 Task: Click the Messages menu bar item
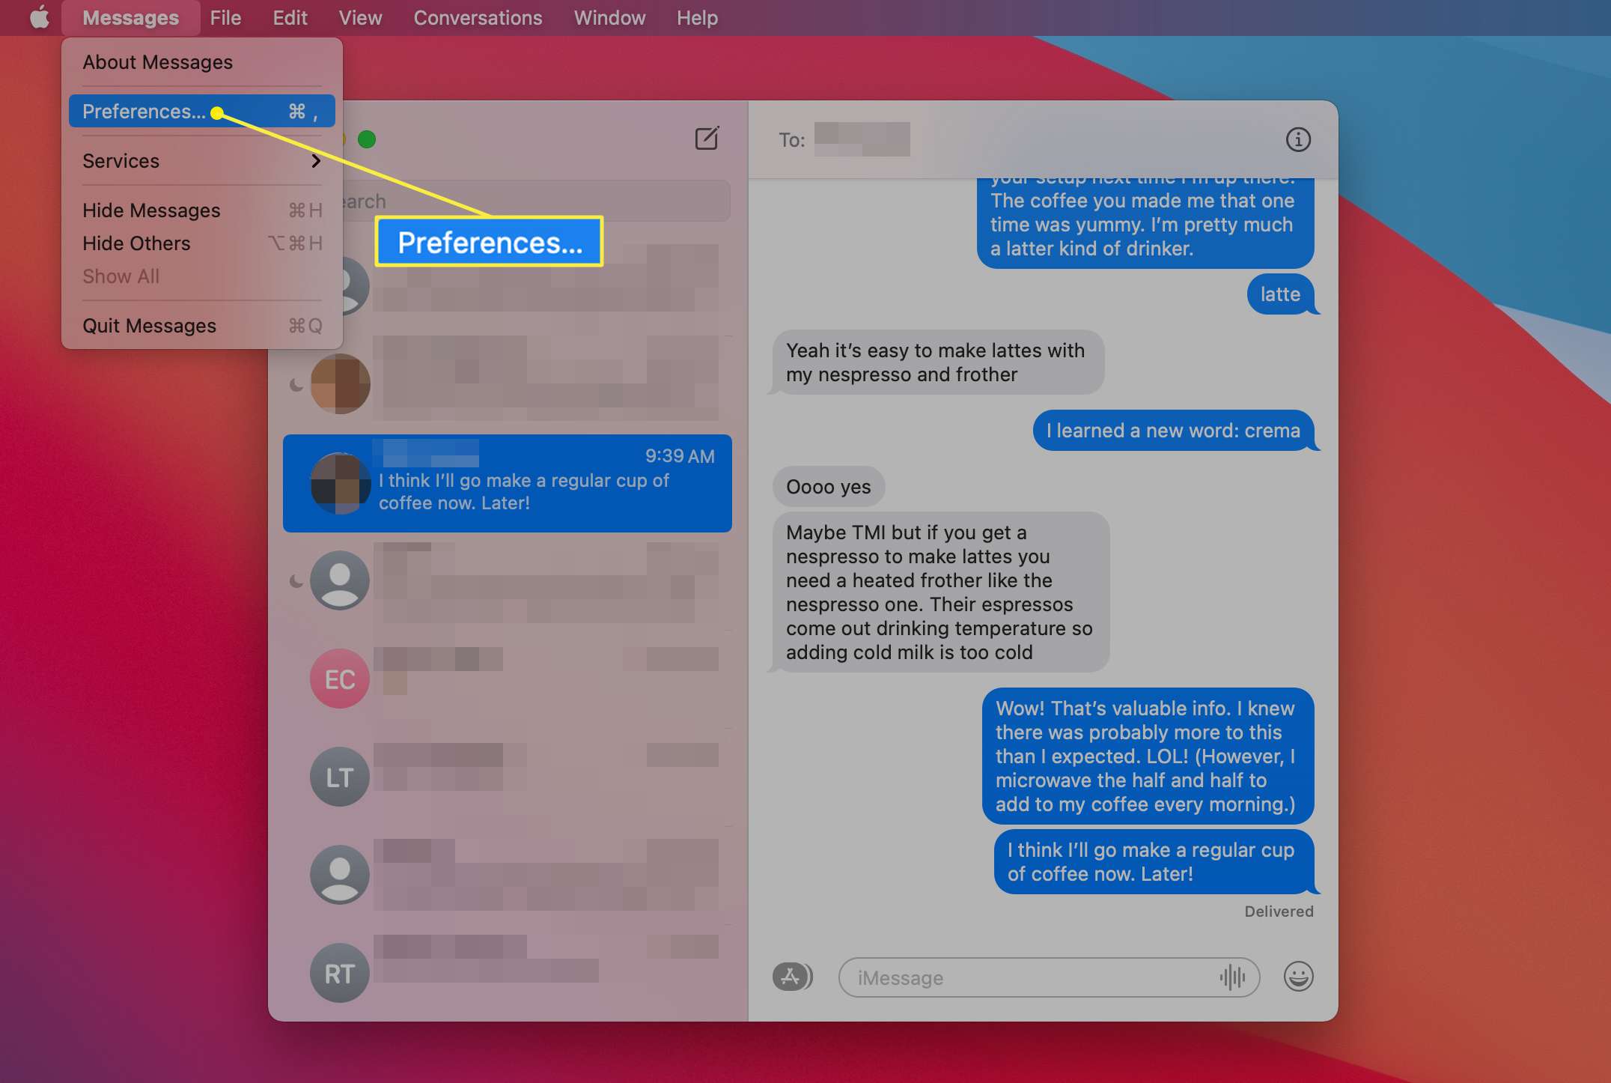coord(130,17)
